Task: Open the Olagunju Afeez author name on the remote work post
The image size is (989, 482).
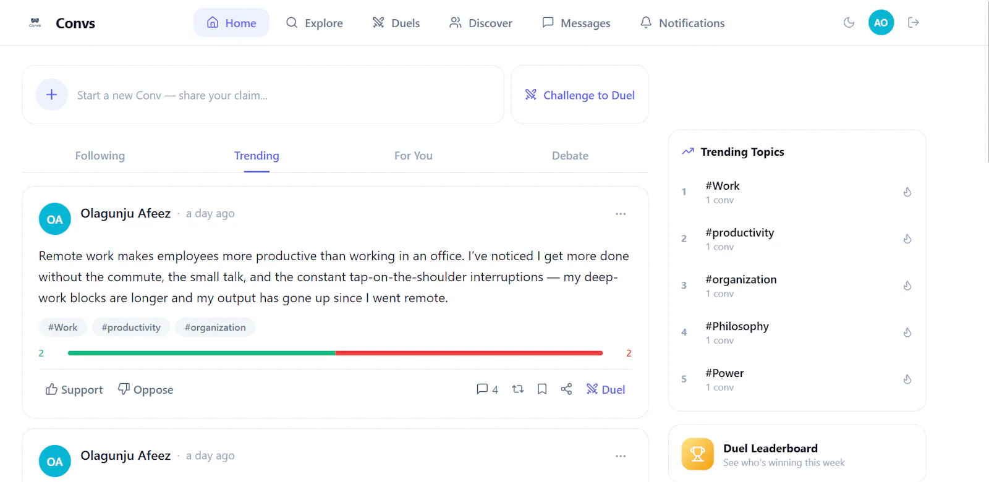Action: (x=125, y=213)
